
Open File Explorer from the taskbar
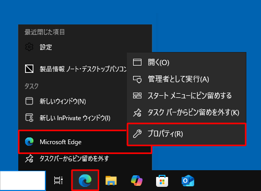(x=111, y=181)
